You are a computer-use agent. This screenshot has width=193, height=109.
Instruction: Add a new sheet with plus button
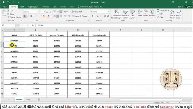(x=39, y=100)
